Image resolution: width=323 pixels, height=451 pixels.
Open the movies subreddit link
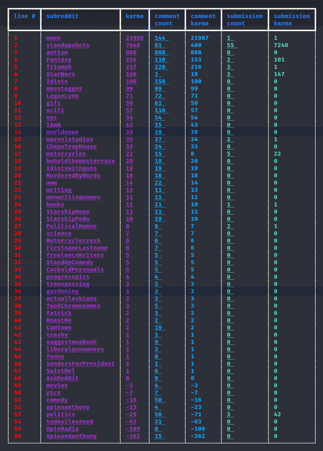pos(57,385)
